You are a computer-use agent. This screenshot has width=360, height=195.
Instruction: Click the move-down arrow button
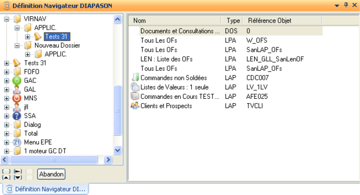point(18,177)
